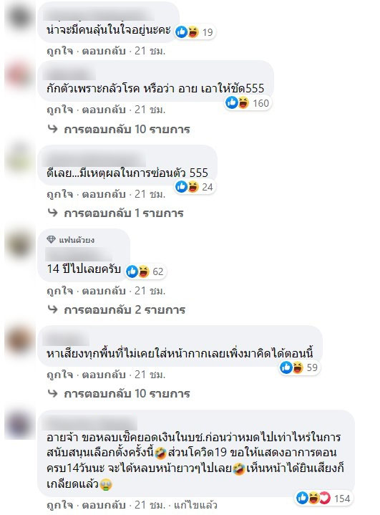The height and width of the screenshot is (515, 380).
Task: Open reactions on the 160-count comment
Action: pyautogui.click(x=248, y=103)
